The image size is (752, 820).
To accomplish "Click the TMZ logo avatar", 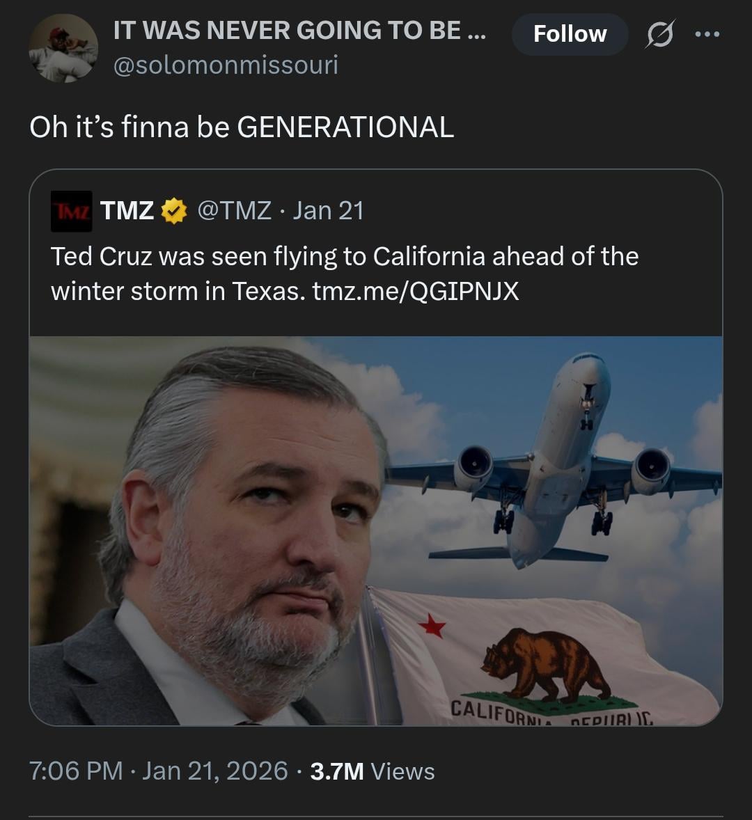I will pyautogui.click(x=71, y=211).
